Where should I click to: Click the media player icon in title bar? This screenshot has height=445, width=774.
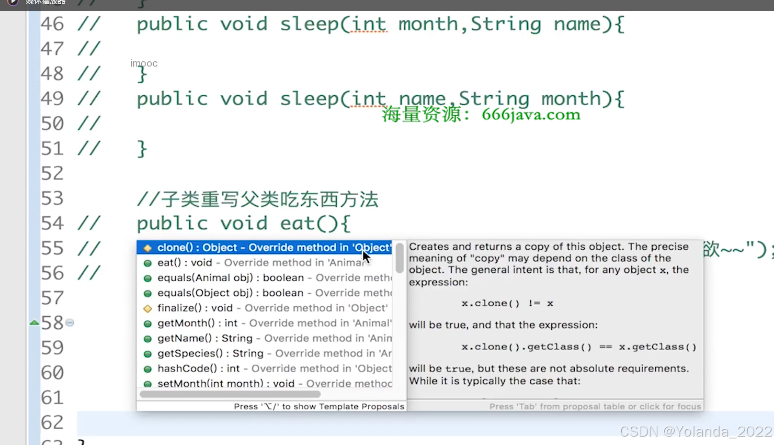(13, 2)
